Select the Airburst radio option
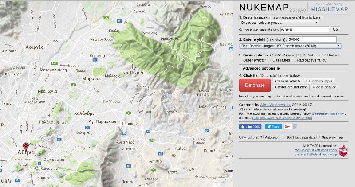 [304, 55]
